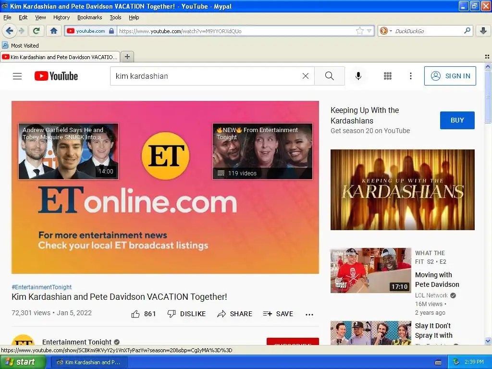Toggle DISLIKE on the video
The height and width of the screenshot is (369, 492).
[187, 314]
